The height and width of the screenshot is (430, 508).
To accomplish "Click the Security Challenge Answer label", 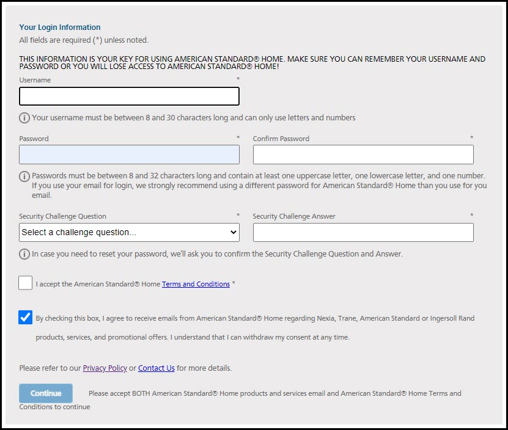I will tap(294, 216).
